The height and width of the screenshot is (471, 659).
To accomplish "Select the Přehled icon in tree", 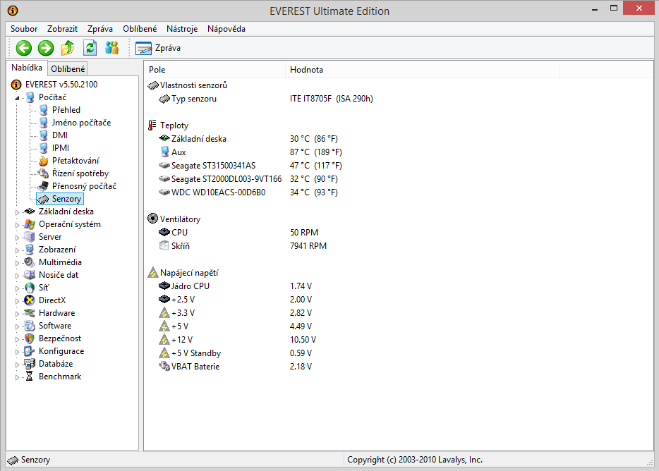I will coord(43,110).
